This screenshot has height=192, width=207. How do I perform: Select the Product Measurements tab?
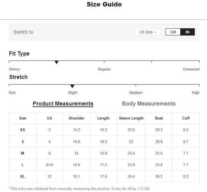(x=63, y=104)
